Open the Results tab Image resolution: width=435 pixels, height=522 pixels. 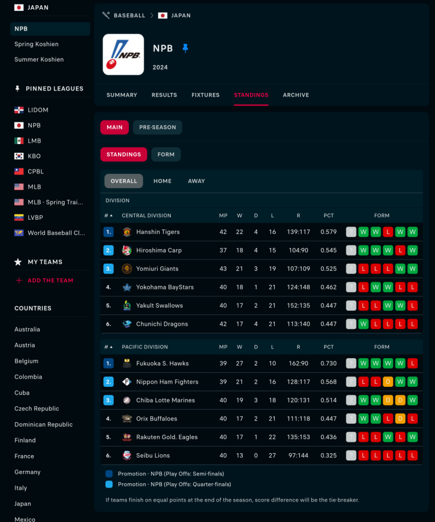click(164, 95)
